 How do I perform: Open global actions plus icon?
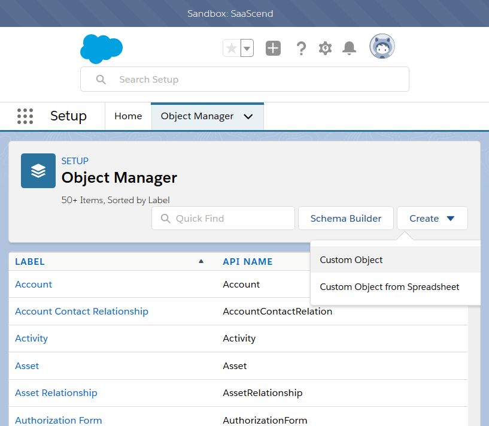click(x=273, y=48)
